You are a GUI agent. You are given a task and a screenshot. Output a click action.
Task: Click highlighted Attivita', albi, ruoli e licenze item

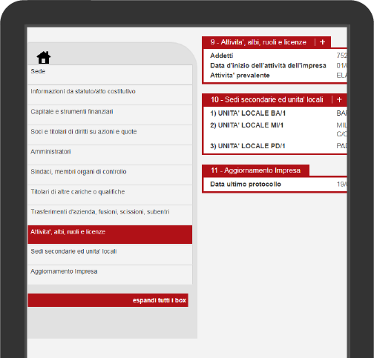tap(110, 234)
